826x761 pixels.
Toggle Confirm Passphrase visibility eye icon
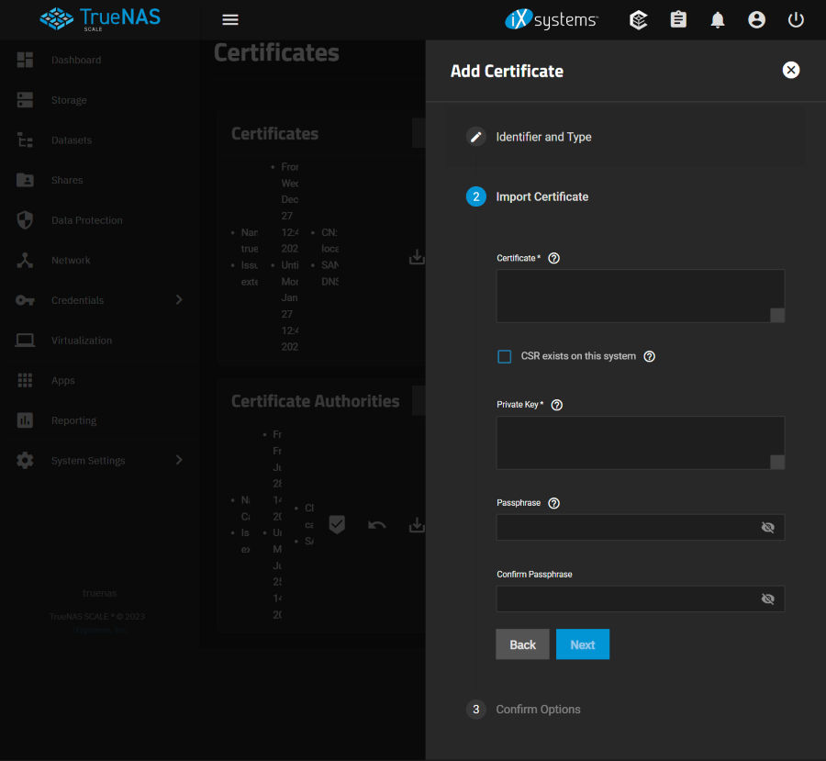(x=767, y=599)
